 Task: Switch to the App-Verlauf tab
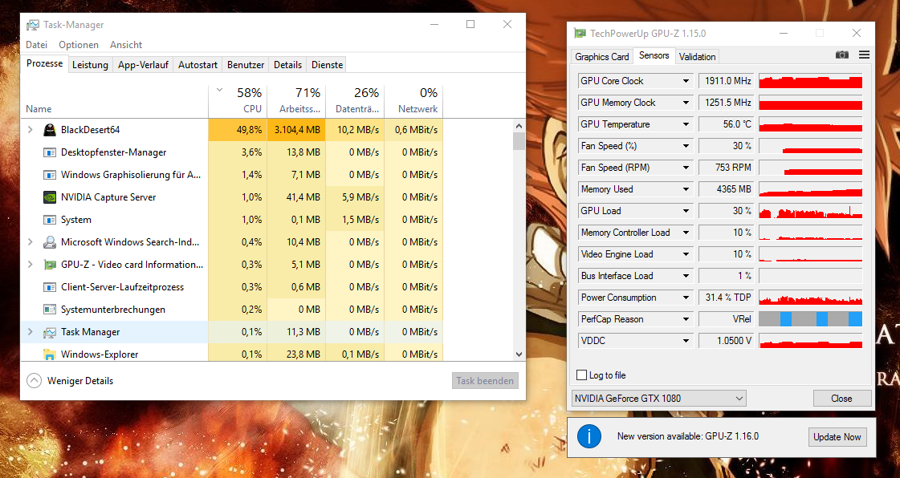[143, 65]
